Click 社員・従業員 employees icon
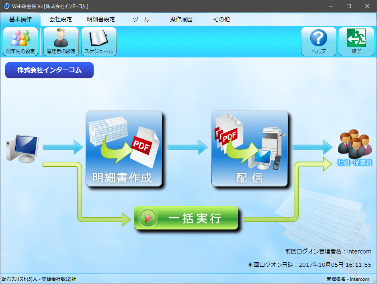This screenshot has width=377, height=284. pyautogui.click(x=354, y=148)
